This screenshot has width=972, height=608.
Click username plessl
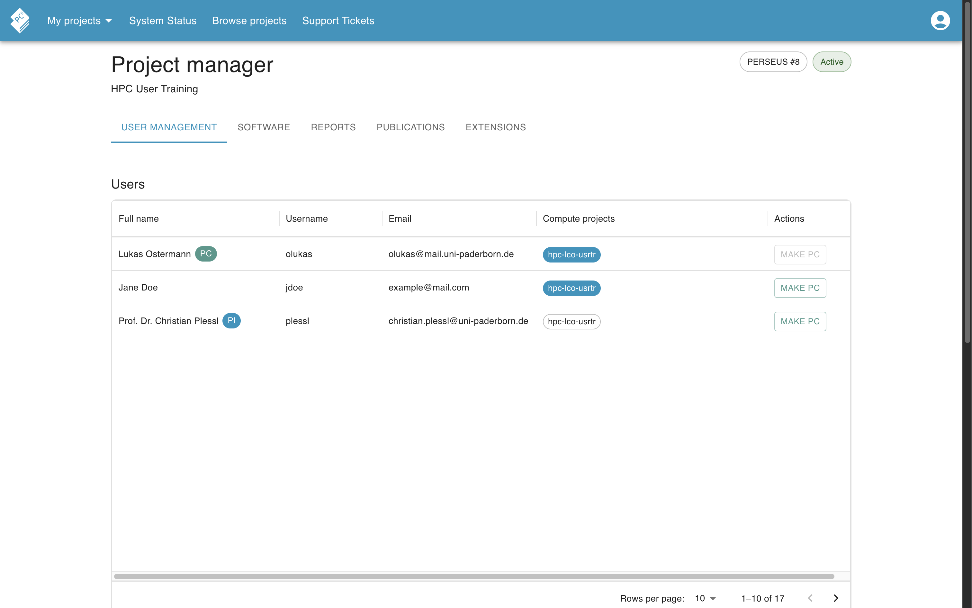(297, 320)
